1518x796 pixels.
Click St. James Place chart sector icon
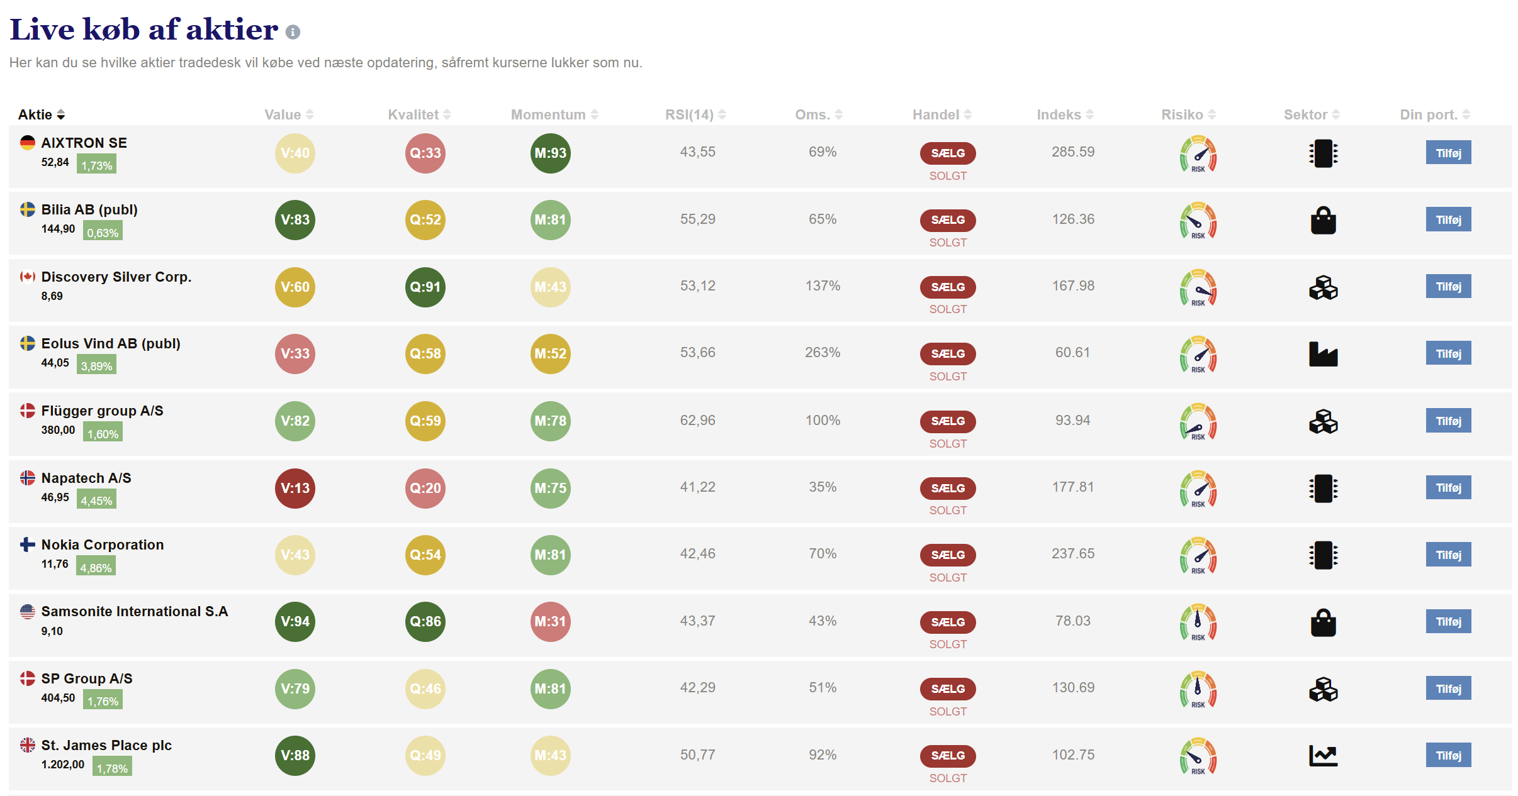pyautogui.click(x=1323, y=756)
